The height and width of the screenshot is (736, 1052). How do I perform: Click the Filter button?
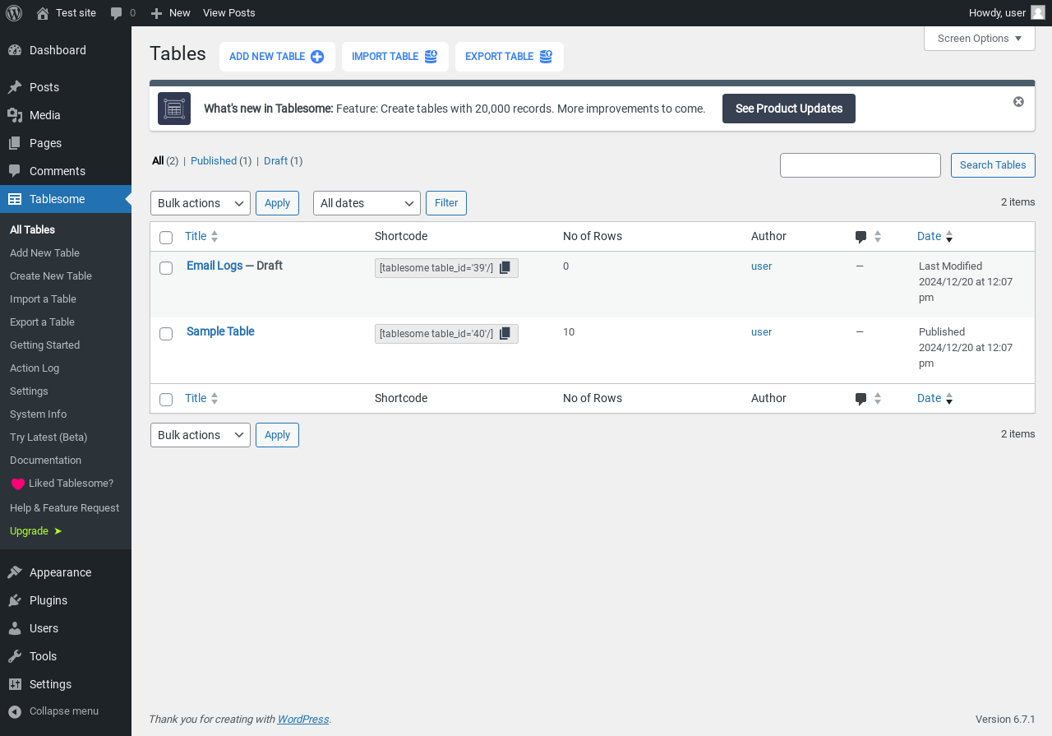click(x=446, y=203)
